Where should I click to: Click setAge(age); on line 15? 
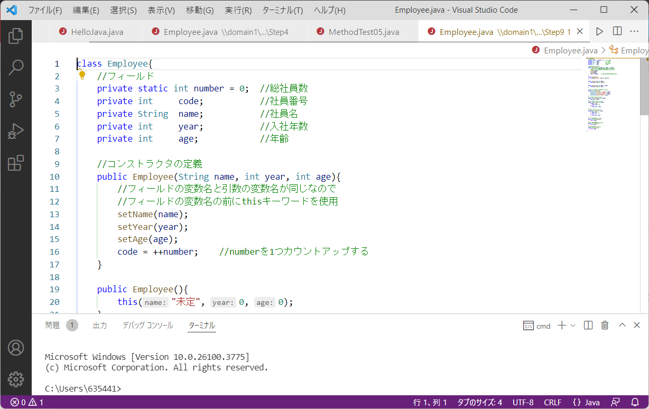tap(148, 239)
